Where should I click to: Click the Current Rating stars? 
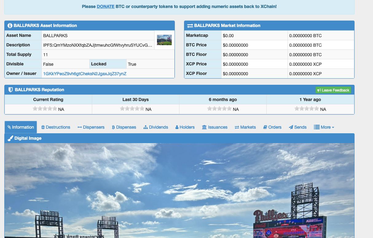coord(45,108)
